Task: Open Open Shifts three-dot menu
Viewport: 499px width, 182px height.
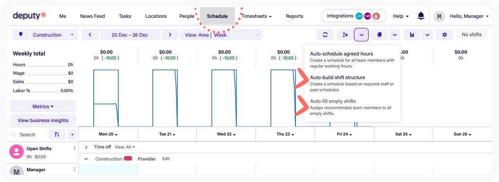Action: [x=75, y=148]
